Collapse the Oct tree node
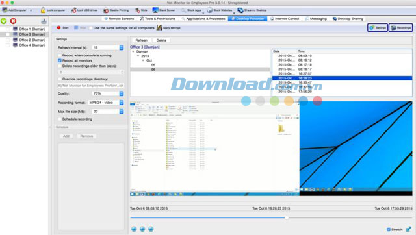This screenshot has width=416, height=235. click(x=143, y=60)
